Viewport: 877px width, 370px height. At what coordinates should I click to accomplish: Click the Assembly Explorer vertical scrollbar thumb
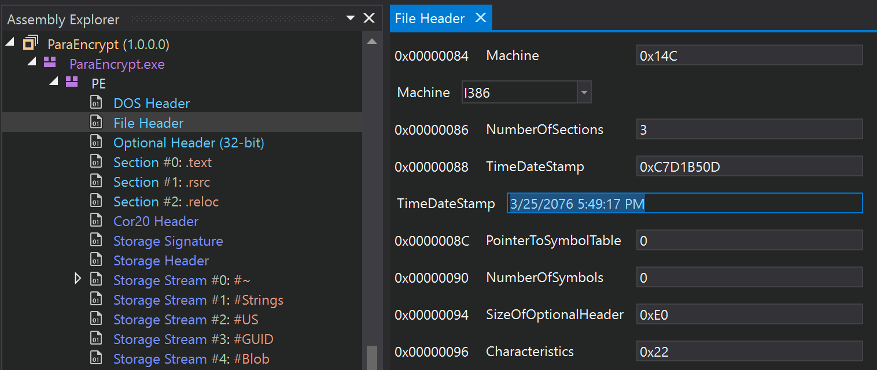(372, 357)
